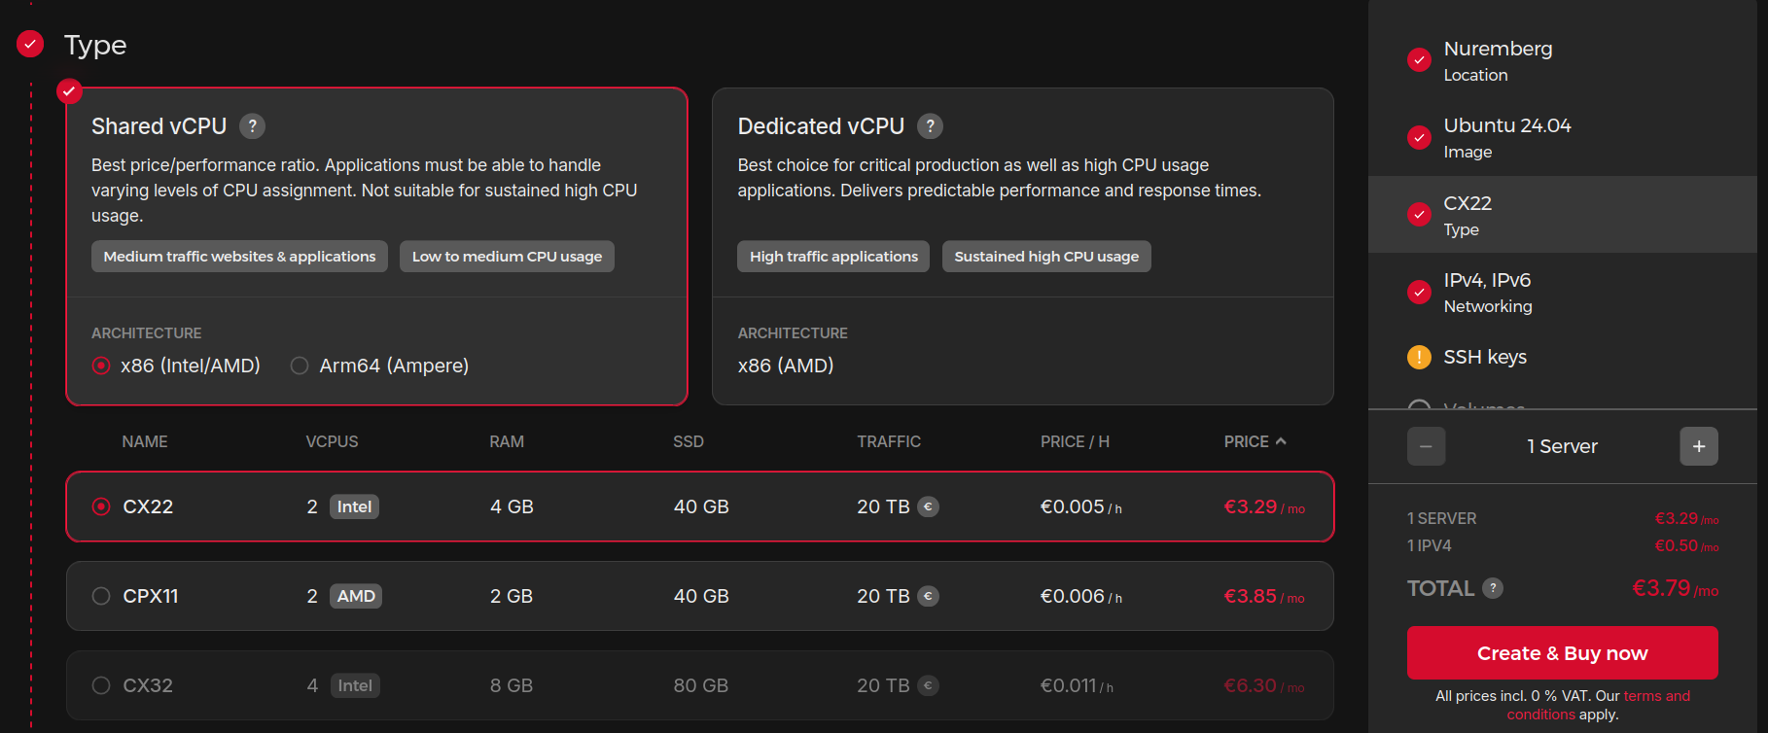This screenshot has height=733, width=1768.
Task: Sort by the VCPUS column header
Action: coord(332,441)
